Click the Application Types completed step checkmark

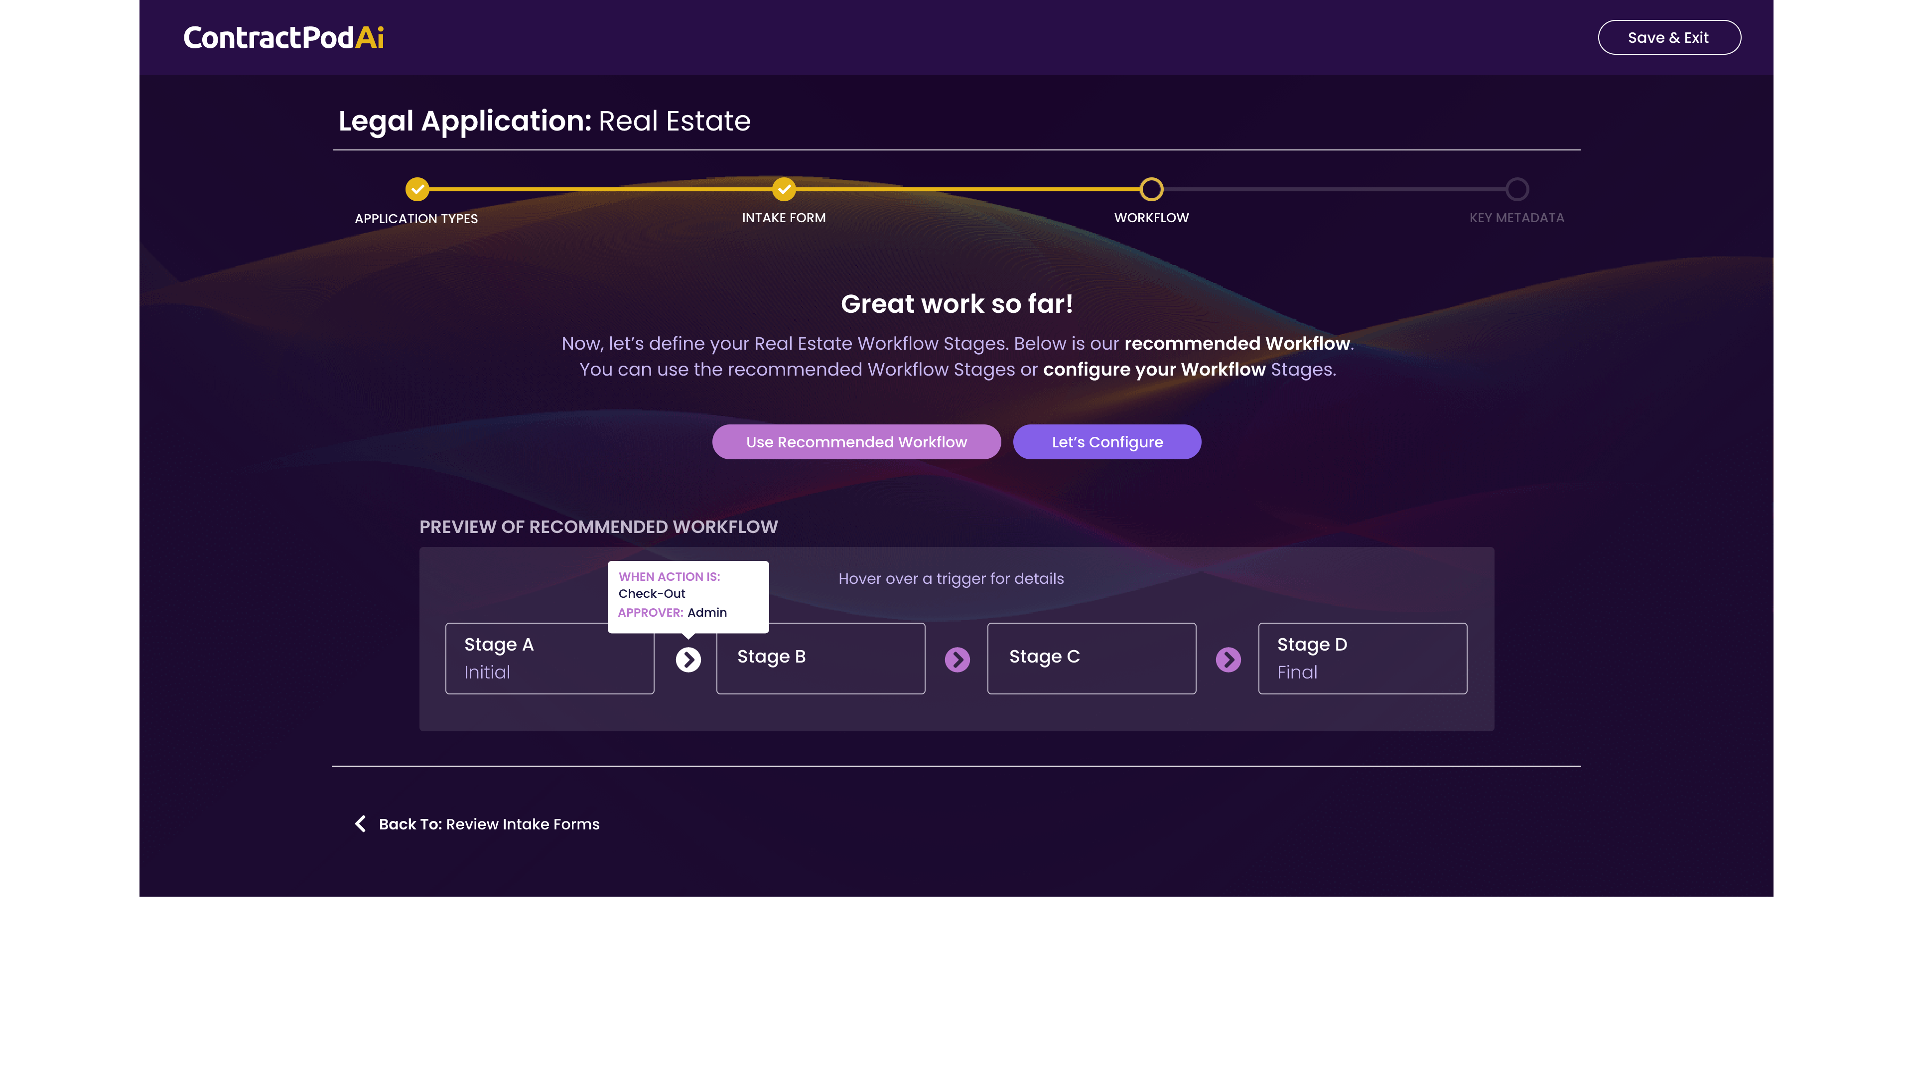[x=417, y=189]
